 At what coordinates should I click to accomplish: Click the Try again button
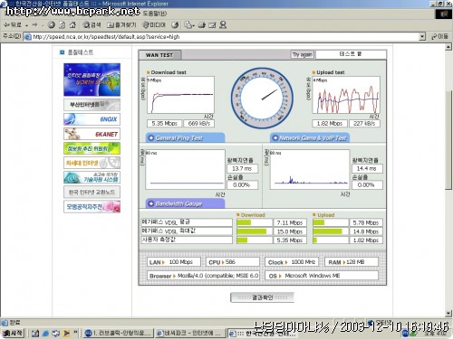[302, 54]
